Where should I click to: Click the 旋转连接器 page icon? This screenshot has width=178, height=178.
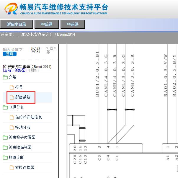tap(12, 168)
